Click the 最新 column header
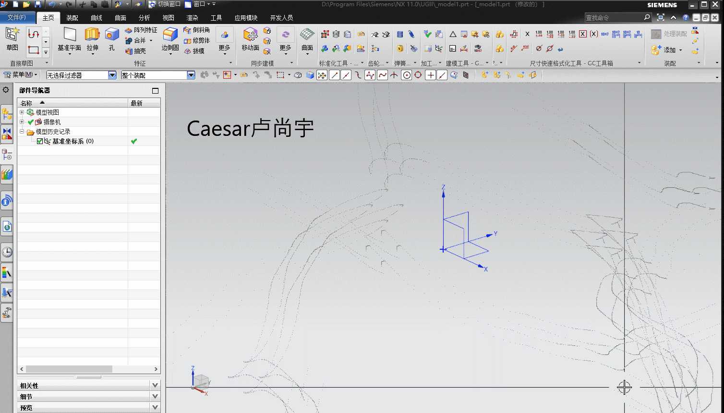 144,103
